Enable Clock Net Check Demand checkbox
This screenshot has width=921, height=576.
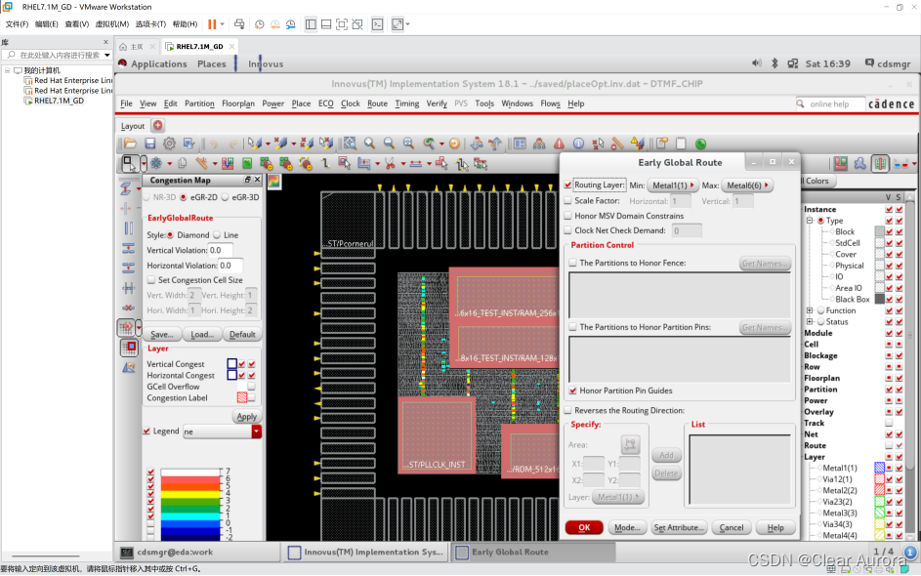click(567, 230)
